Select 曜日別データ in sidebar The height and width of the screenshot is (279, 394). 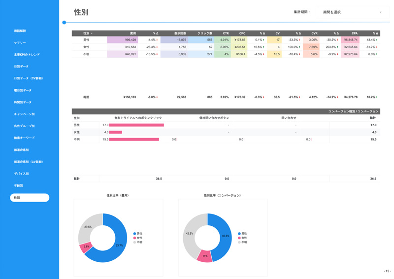point(23,91)
